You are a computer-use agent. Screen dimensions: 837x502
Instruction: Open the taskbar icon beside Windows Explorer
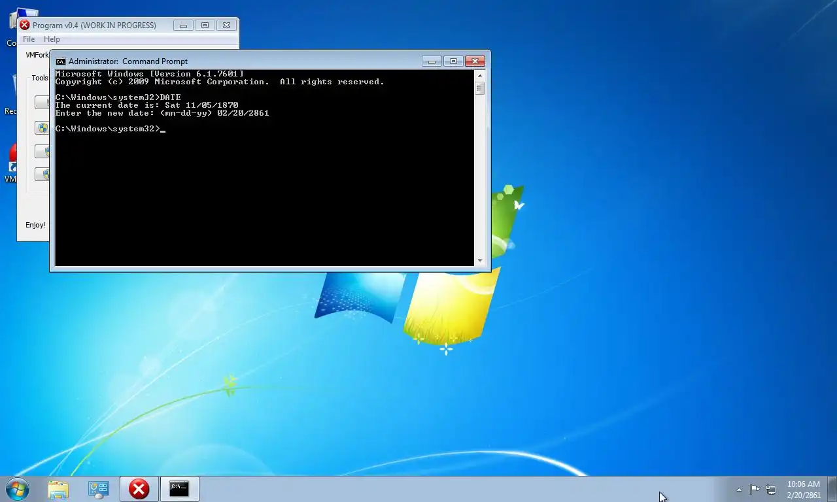[99, 489]
